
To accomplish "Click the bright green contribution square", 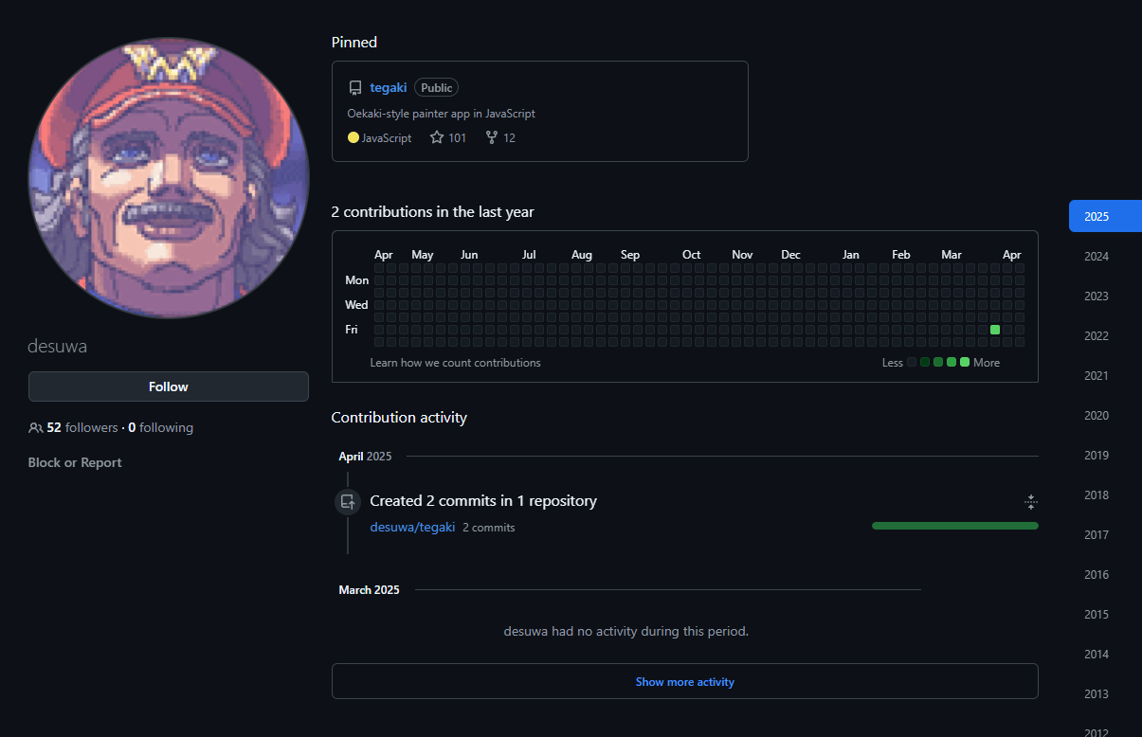I will [x=995, y=330].
